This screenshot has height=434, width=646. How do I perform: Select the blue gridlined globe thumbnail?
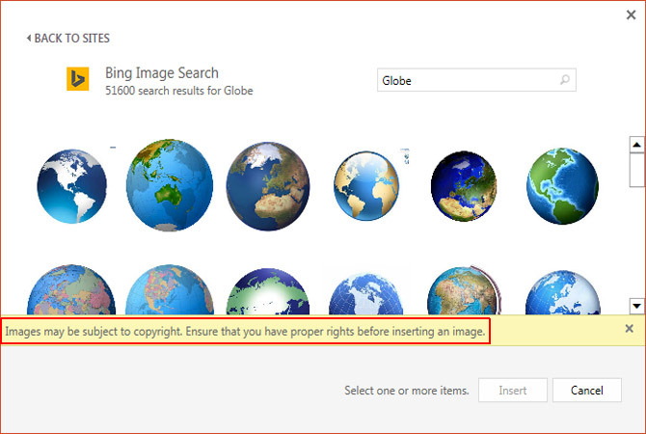(365, 293)
